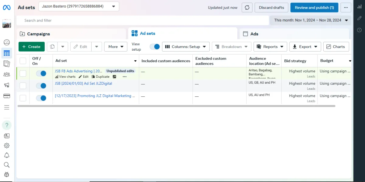Check the select-all ad sets checkbox
This screenshot has width=365, height=182.
click(x=23, y=61)
